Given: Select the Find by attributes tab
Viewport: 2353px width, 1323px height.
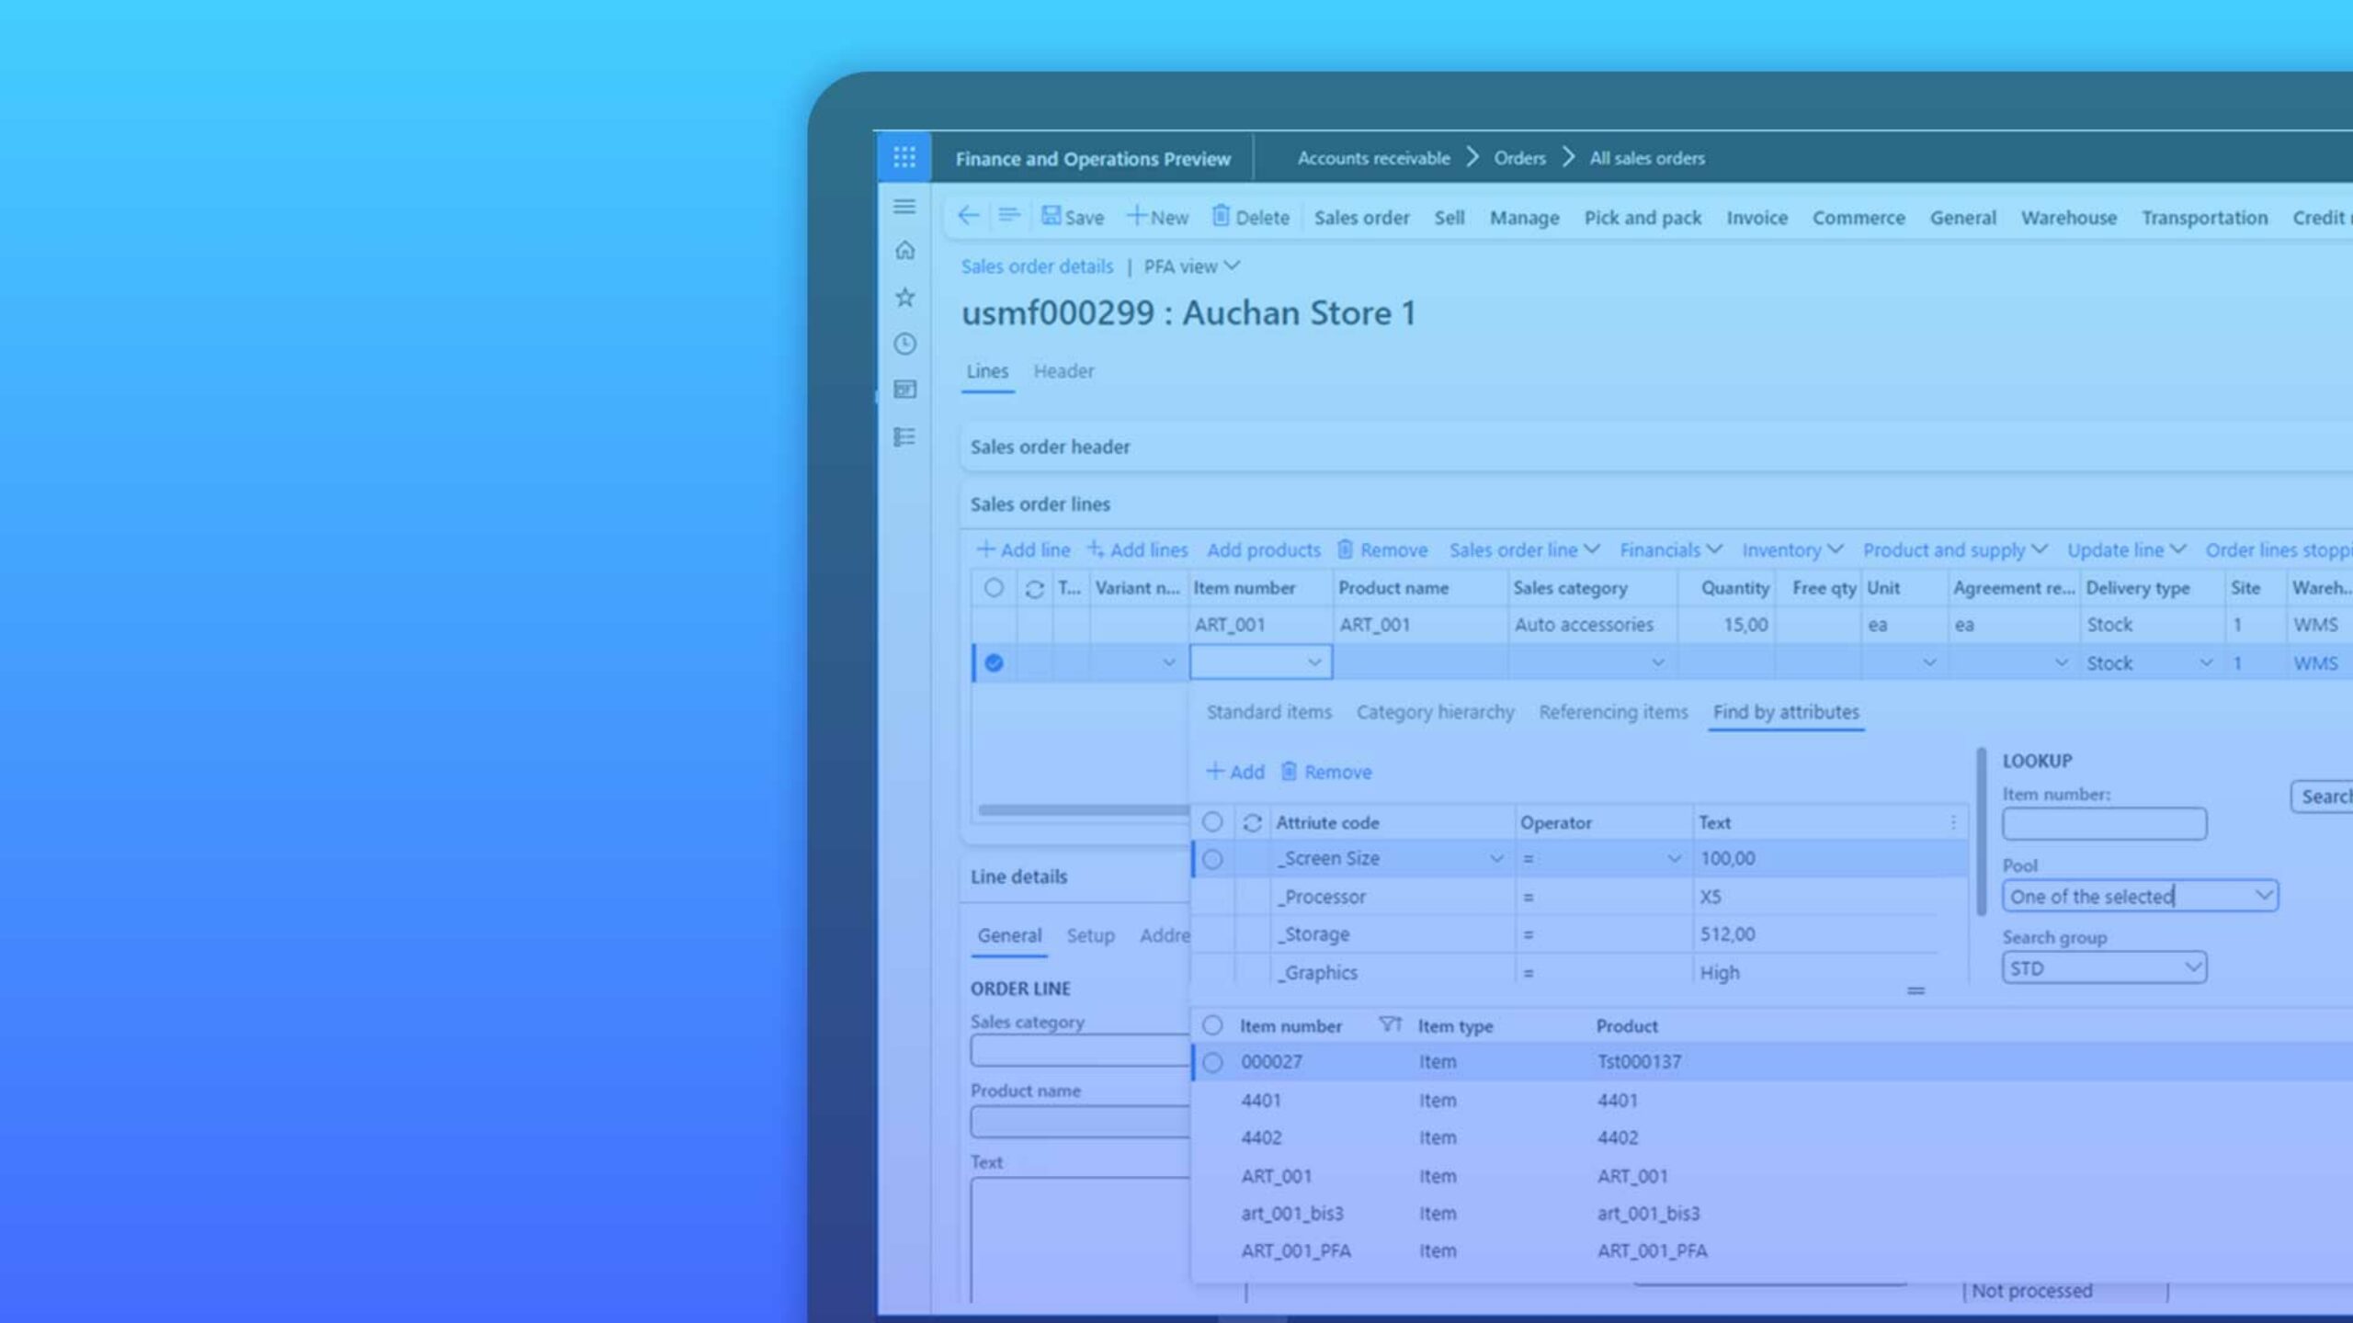Looking at the screenshot, I should click(1786, 712).
